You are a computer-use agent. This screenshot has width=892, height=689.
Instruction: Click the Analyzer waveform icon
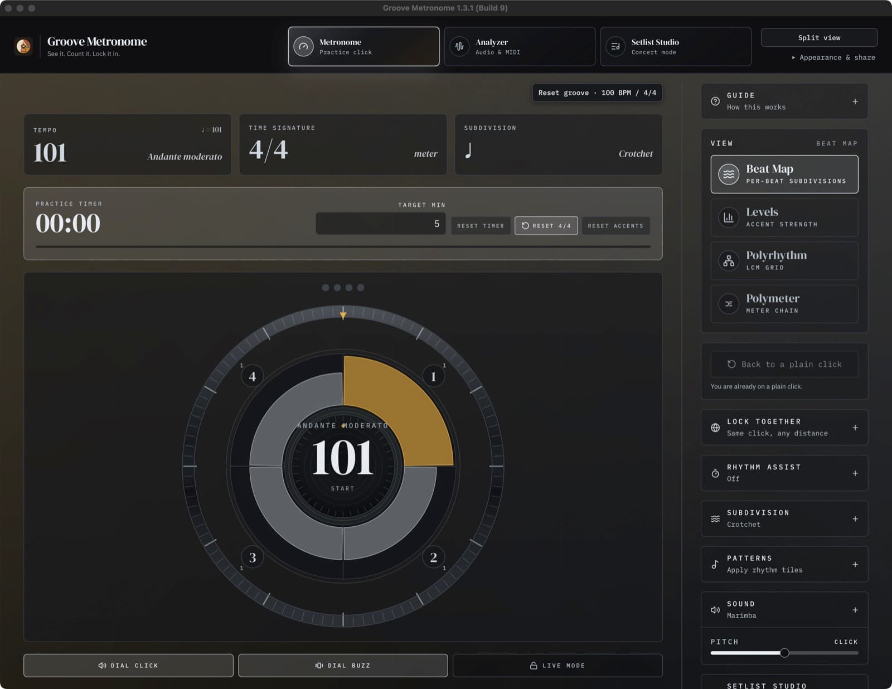point(459,47)
